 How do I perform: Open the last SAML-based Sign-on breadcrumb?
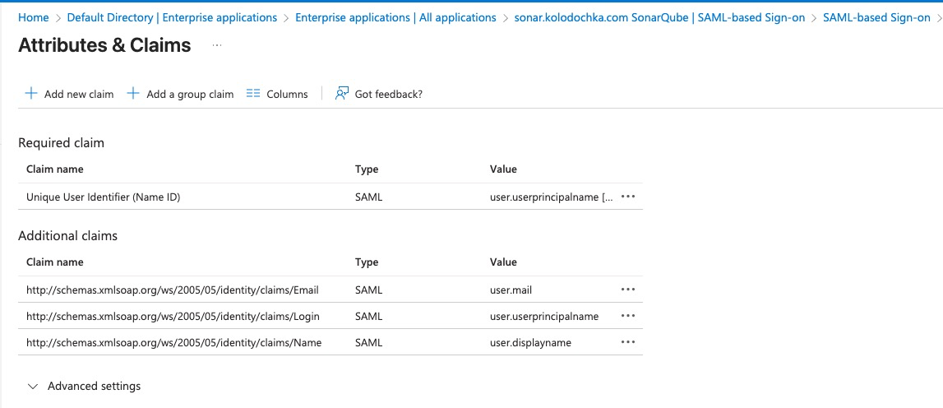[x=876, y=17]
